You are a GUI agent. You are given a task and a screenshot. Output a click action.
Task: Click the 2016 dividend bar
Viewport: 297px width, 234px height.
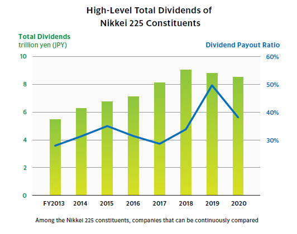133,146
